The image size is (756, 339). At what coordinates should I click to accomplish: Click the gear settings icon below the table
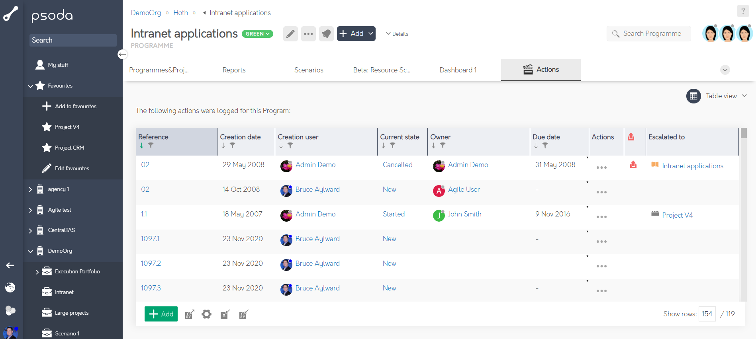tap(206, 314)
